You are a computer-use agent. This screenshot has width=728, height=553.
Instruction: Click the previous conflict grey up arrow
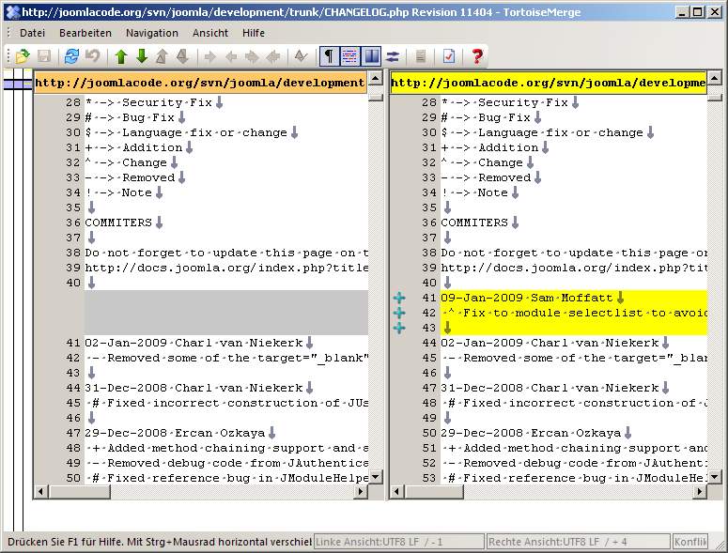[162, 56]
